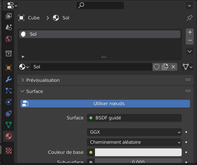Image resolution: width=197 pixels, height=165 pixels.
Task: Add a material slot with plus button
Action: click(x=190, y=32)
